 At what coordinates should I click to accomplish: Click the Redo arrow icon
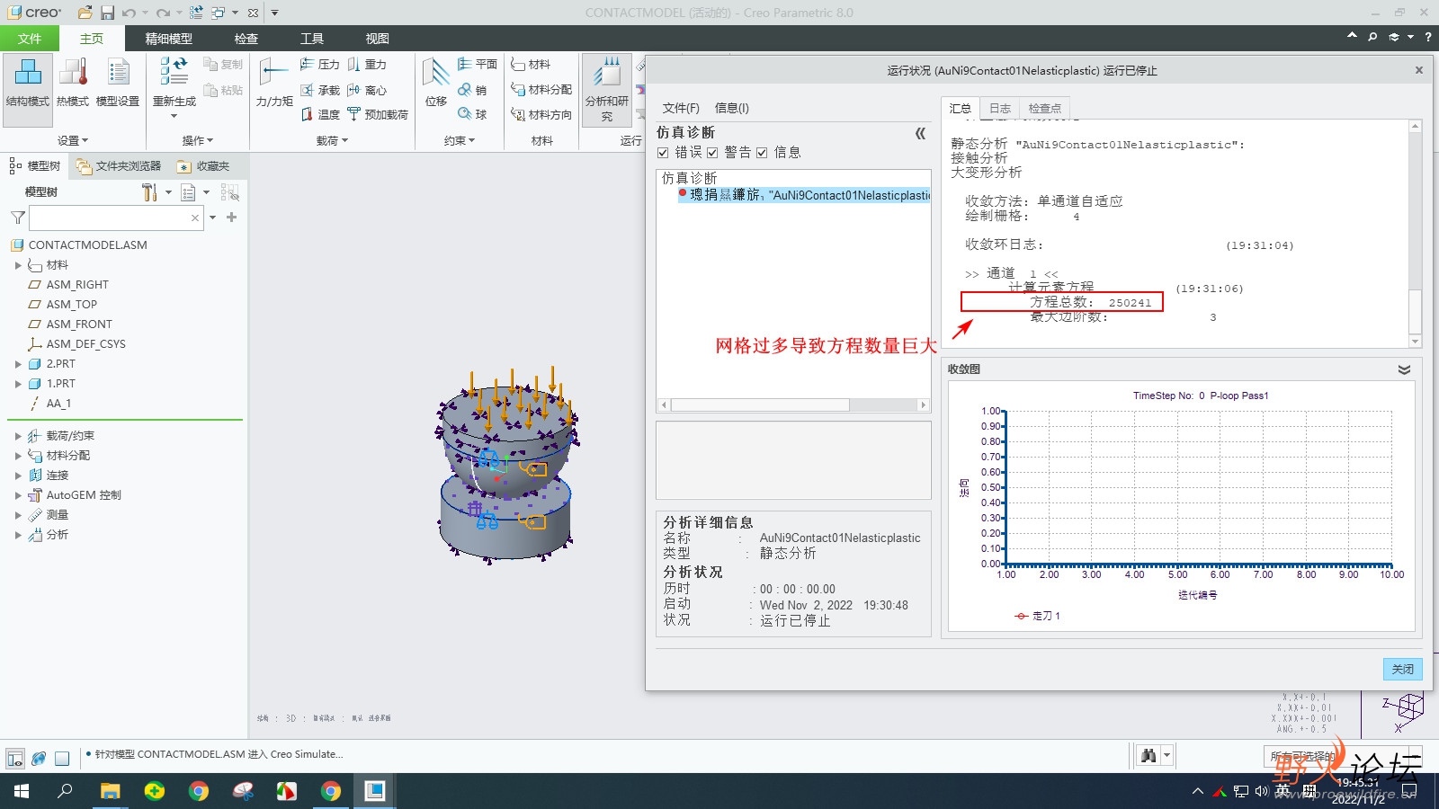tap(162, 13)
